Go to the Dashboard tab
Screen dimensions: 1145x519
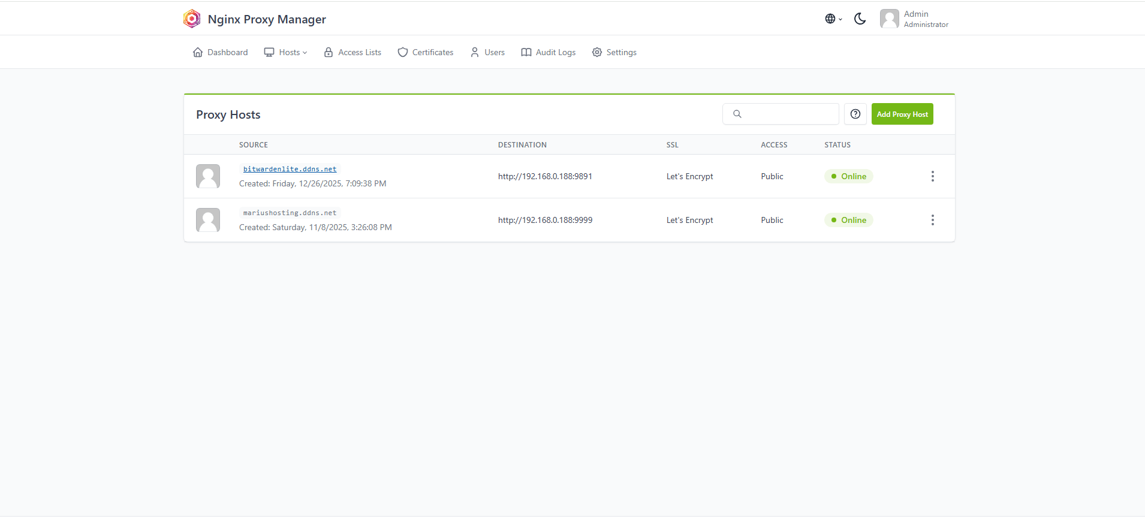pos(220,52)
